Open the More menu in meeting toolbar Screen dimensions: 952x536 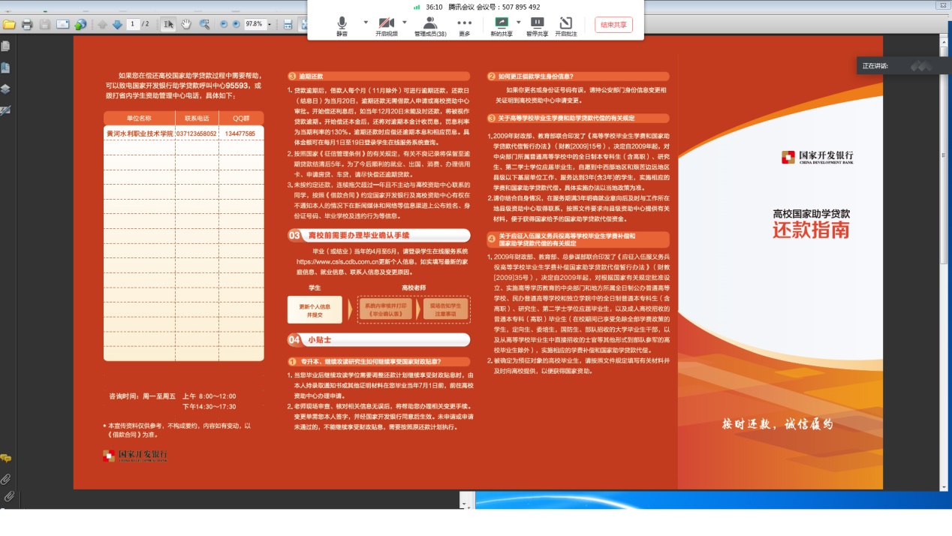click(x=464, y=26)
